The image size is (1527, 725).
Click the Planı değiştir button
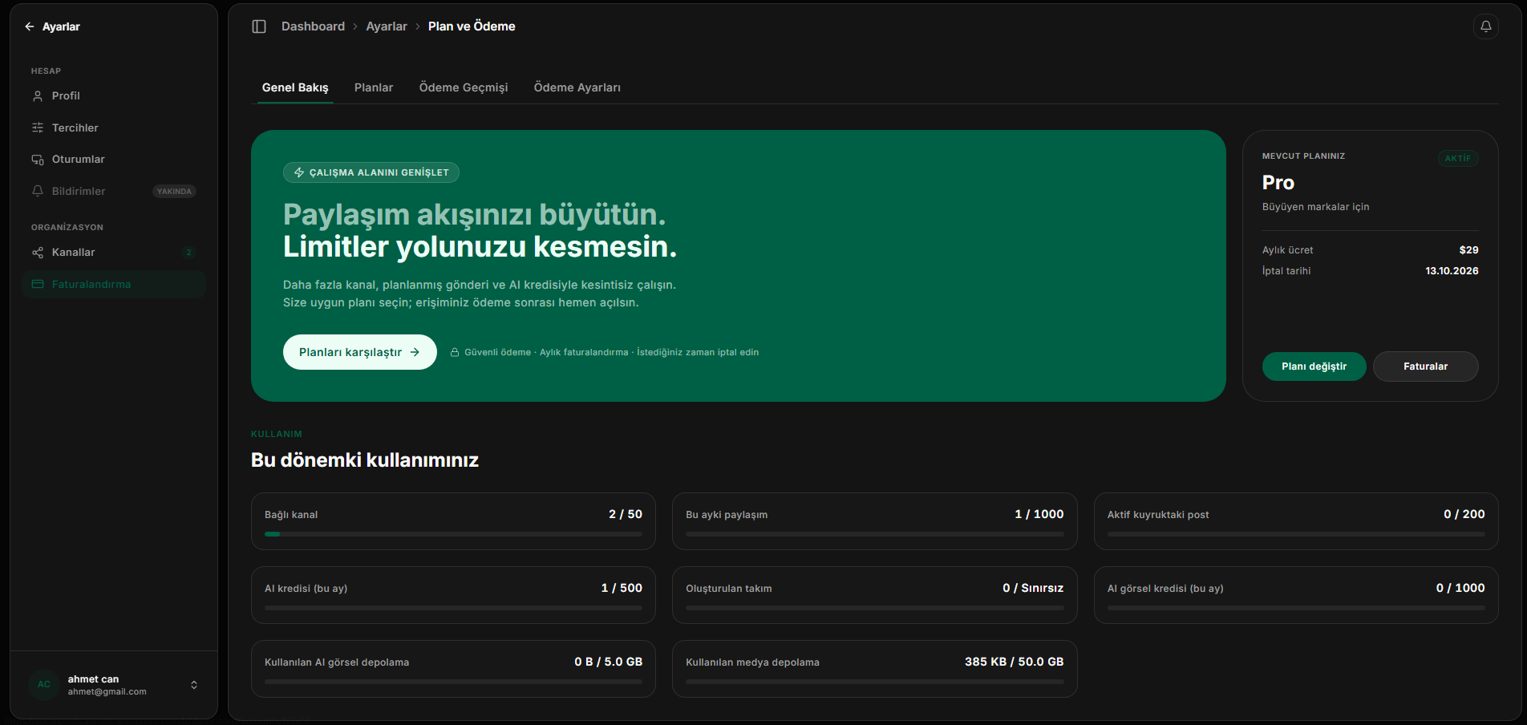tap(1314, 367)
